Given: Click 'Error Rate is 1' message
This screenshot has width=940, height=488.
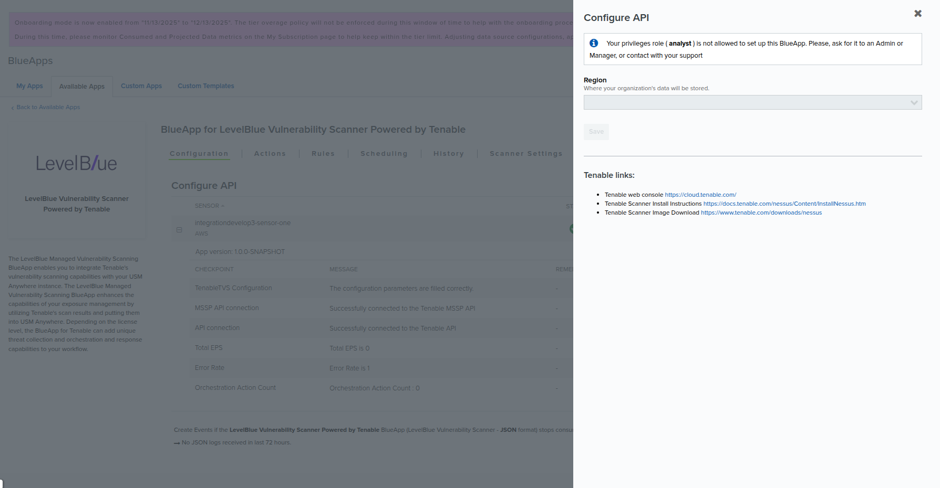Looking at the screenshot, I should (349, 368).
